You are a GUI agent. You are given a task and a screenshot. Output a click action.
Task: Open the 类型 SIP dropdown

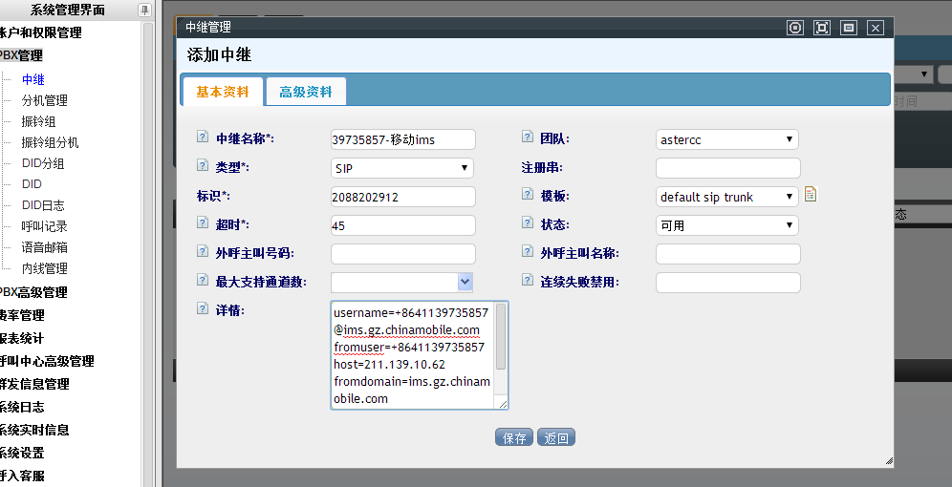[x=401, y=168]
